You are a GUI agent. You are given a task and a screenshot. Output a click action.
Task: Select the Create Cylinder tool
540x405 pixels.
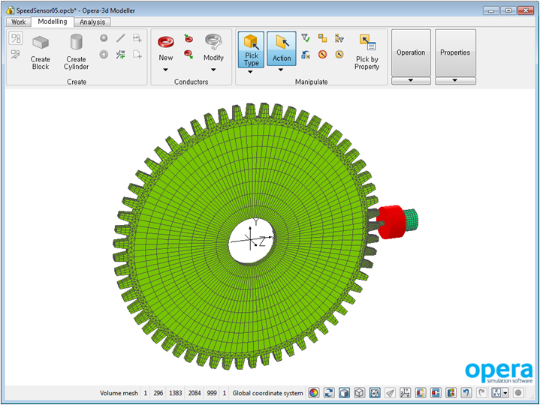(x=76, y=51)
